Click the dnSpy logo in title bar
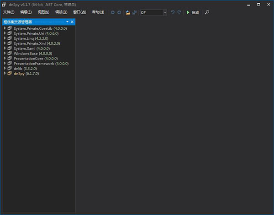Image resolution: width=274 pixels, height=215 pixels. coord(4,5)
